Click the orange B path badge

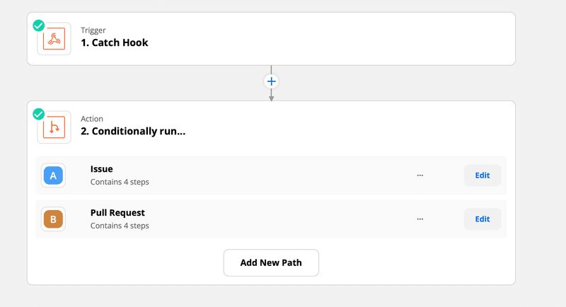(x=53, y=219)
